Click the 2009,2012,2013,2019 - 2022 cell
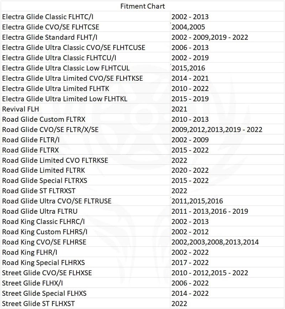 [x=227, y=129]
